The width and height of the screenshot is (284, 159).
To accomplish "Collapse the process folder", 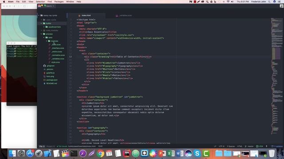I will (x=41, y=34).
